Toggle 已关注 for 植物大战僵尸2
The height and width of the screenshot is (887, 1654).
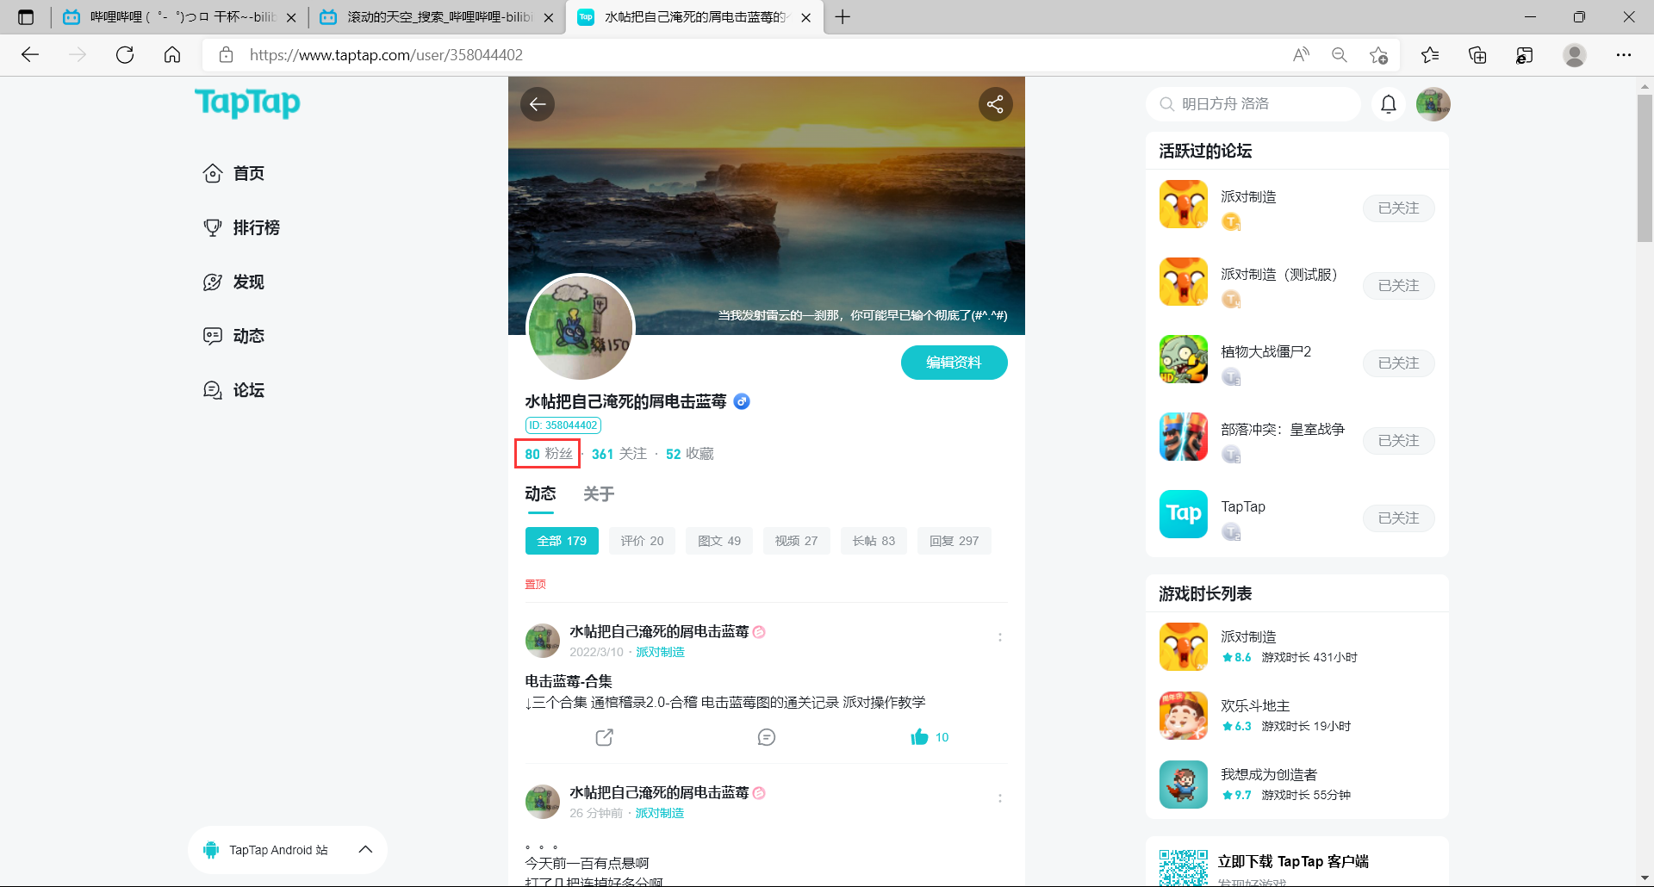coord(1398,363)
